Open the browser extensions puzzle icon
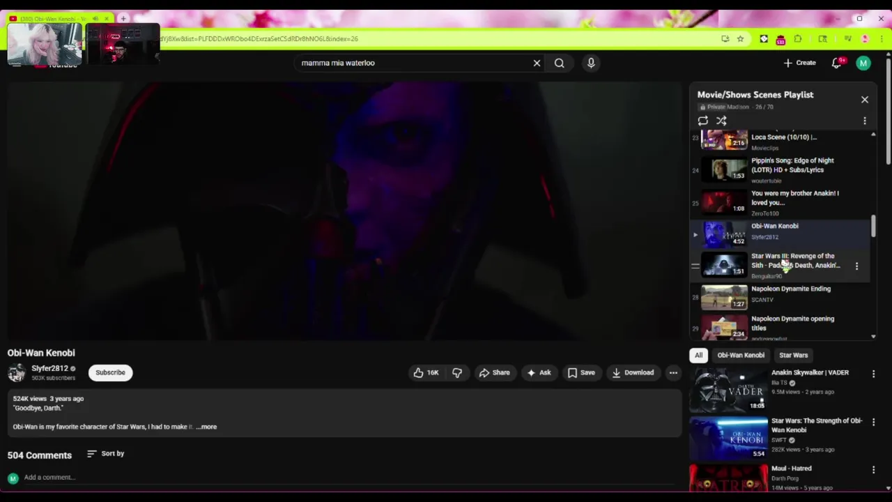Viewport: 892px width, 502px height. click(x=798, y=39)
